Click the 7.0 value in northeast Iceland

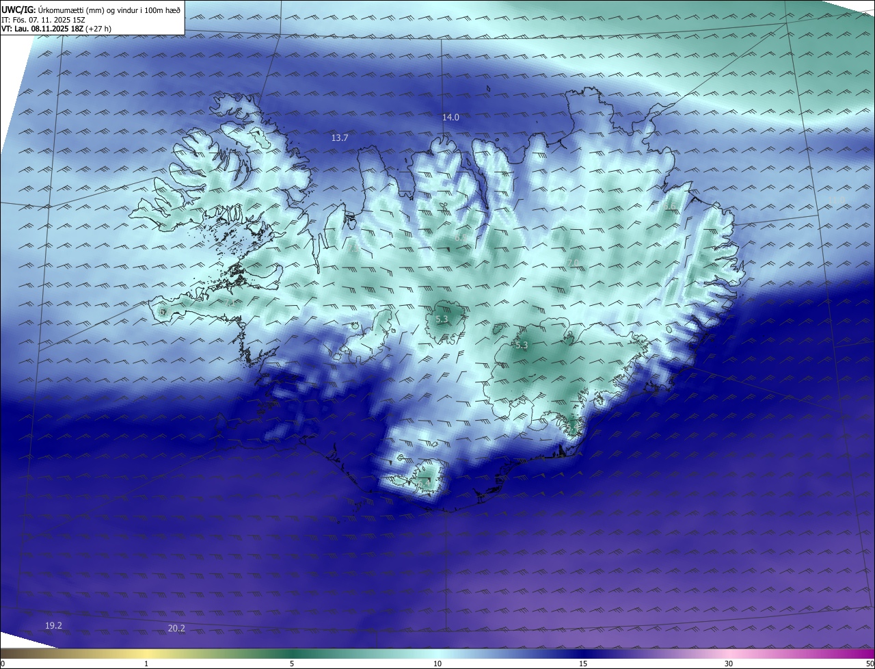click(x=573, y=263)
